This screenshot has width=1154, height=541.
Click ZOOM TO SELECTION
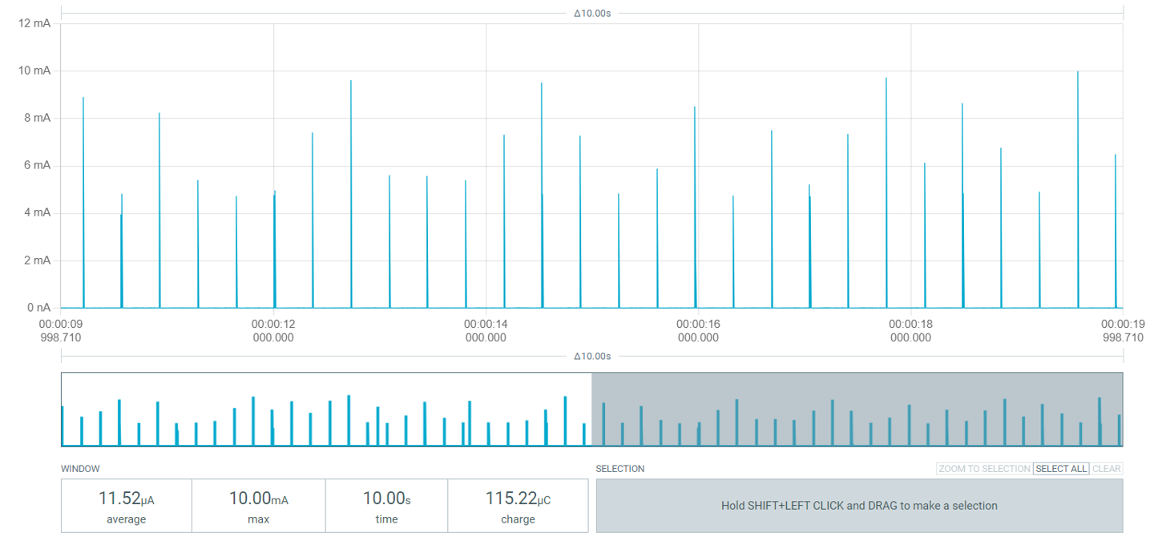click(x=983, y=468)
